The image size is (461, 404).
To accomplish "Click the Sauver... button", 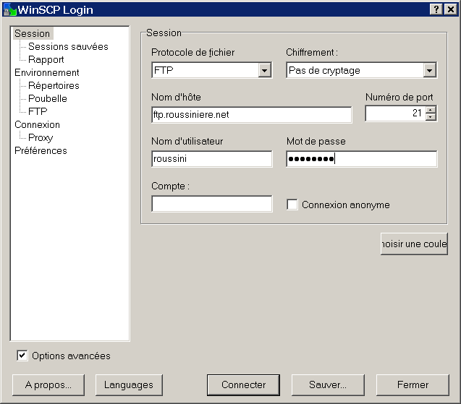I will click(327, 384).
